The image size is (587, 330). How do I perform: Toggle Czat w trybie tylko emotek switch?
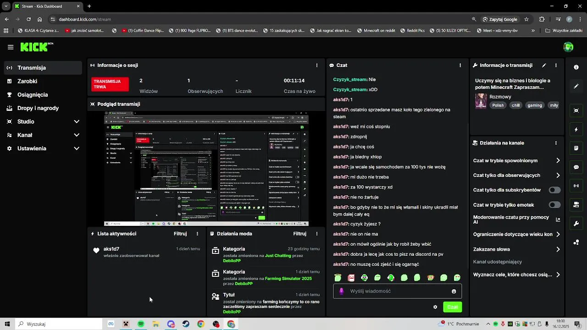point(554,205)
